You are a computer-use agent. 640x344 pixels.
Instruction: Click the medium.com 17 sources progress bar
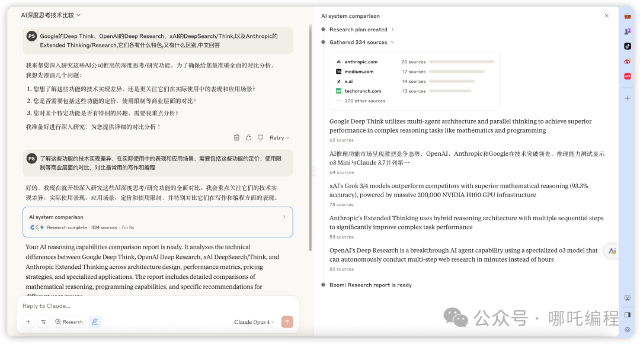pyautogui.click(x=457, y=72)
